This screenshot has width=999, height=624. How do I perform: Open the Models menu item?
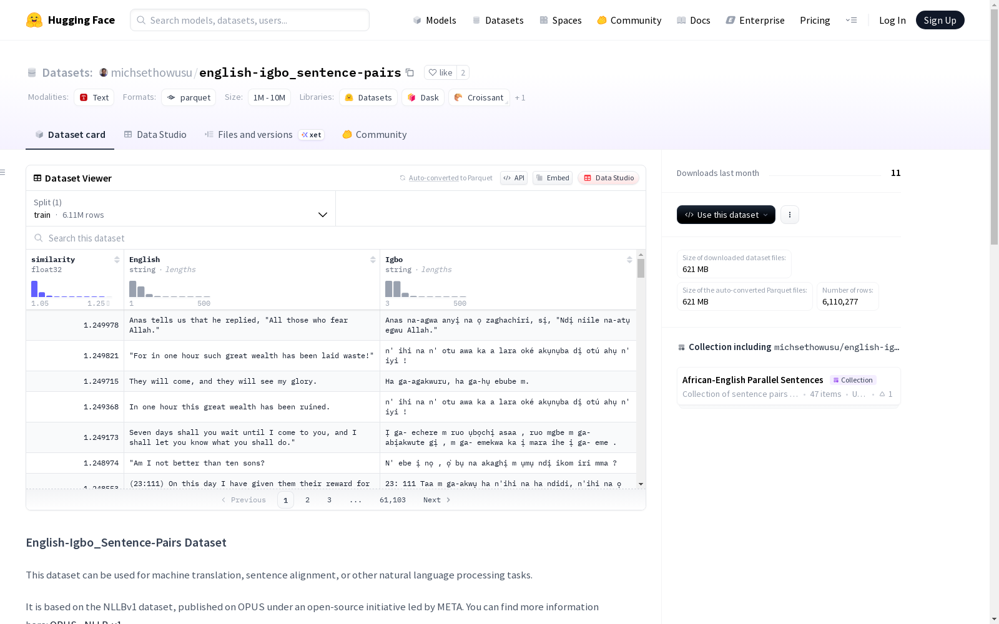pos(435,20)
